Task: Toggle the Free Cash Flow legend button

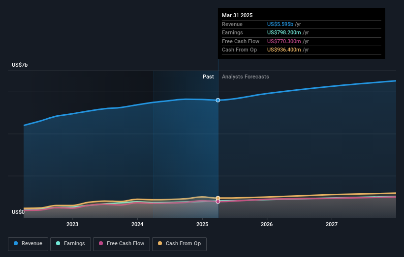Action: click(122, 244)
